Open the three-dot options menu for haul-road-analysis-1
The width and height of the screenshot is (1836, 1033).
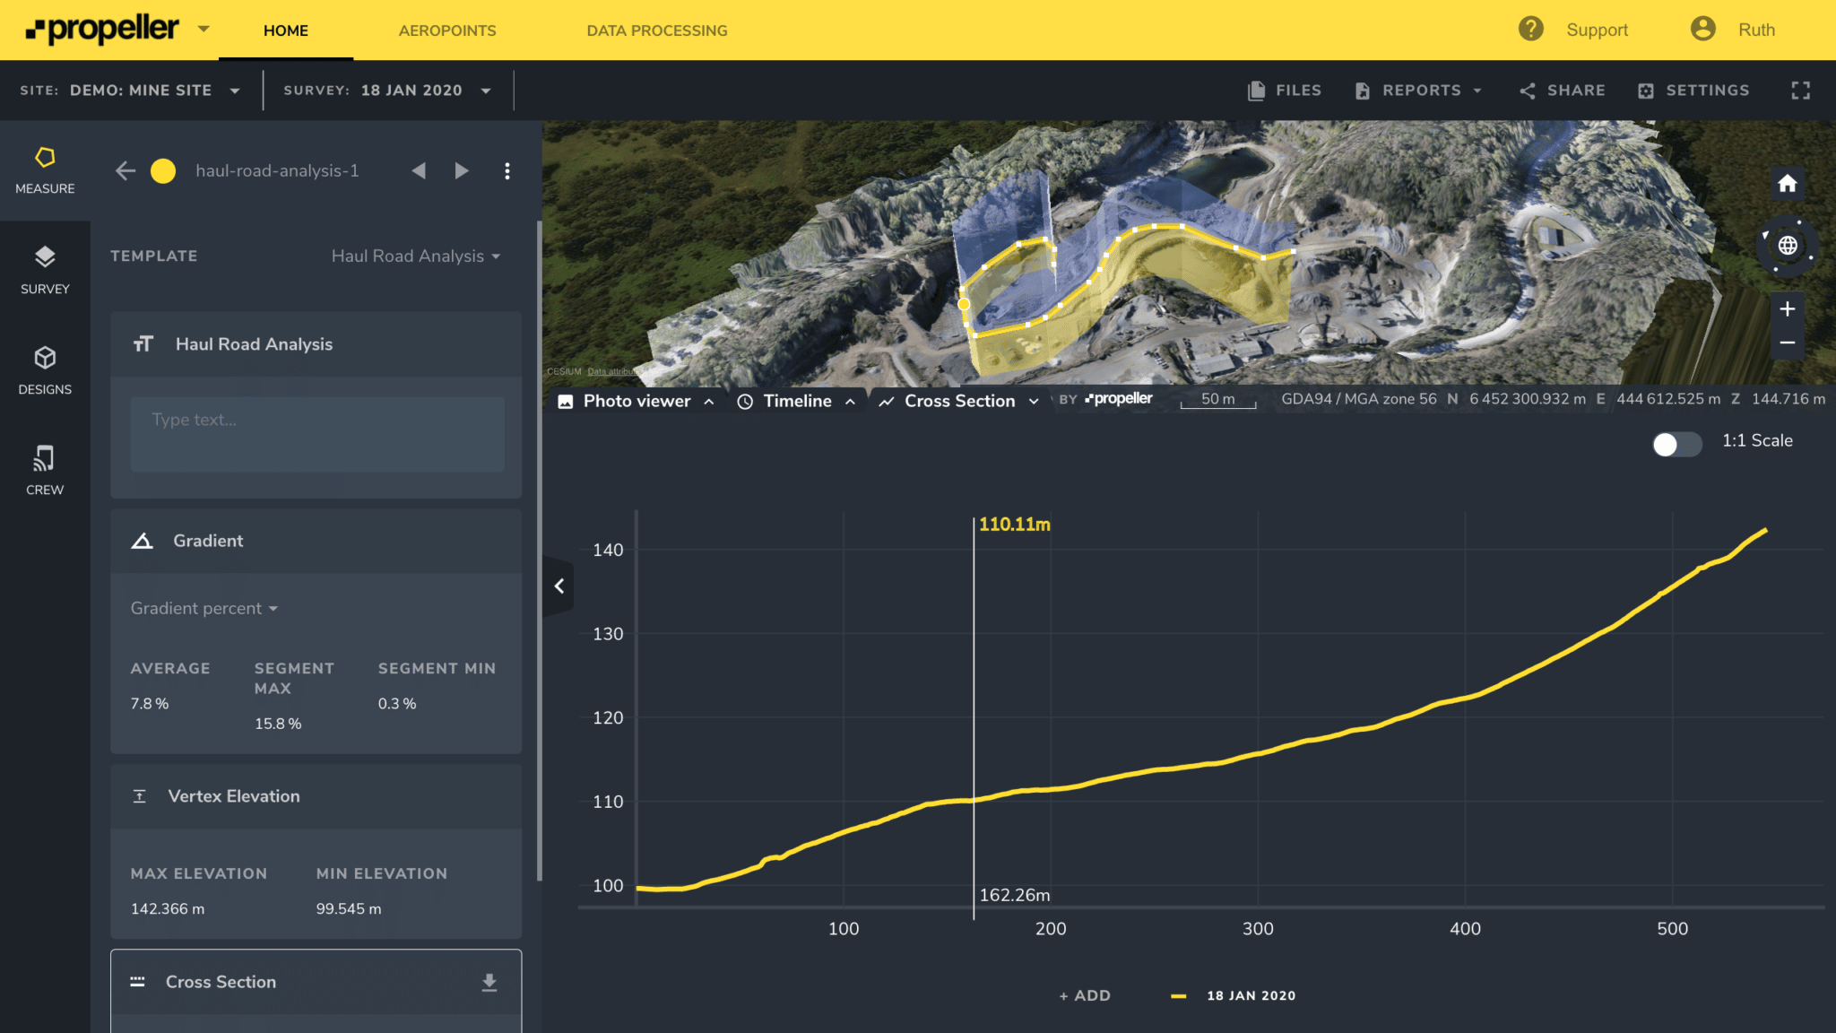click(507, 170)
